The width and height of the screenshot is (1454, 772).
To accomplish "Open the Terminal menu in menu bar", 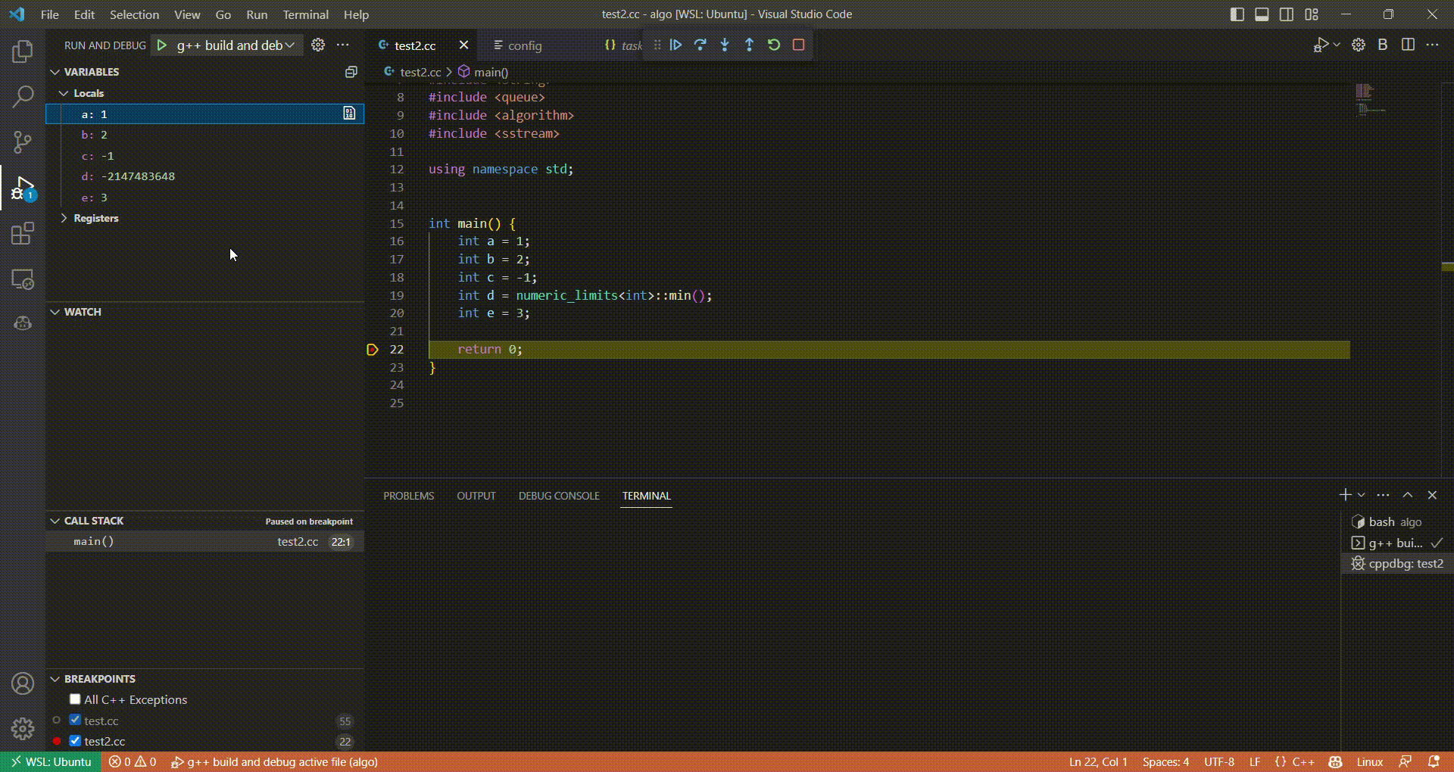I will coord(305,14).
